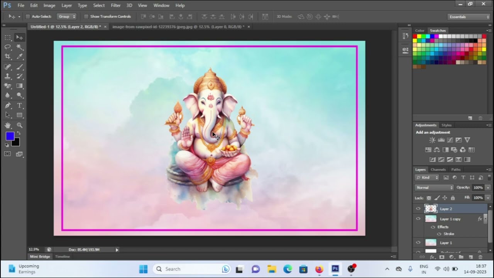Select the Hand tool
The height and width of the screenshot is (278, 494).
tap(8, 125)
